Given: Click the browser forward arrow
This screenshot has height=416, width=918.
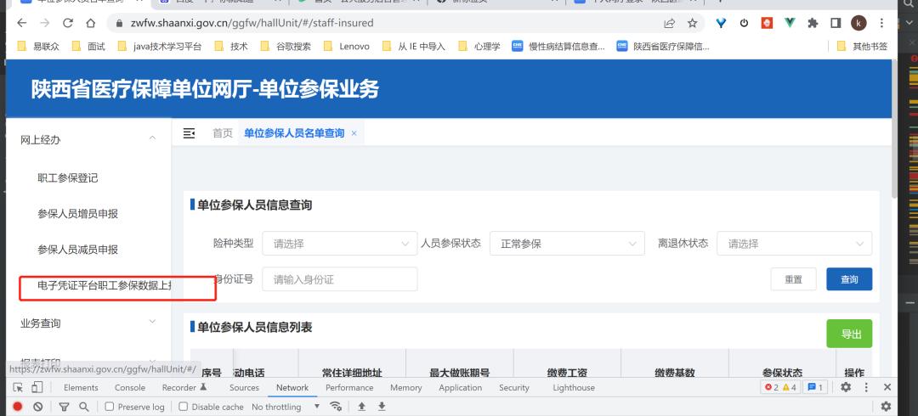Looking at the screenshot, I should 44,24.
